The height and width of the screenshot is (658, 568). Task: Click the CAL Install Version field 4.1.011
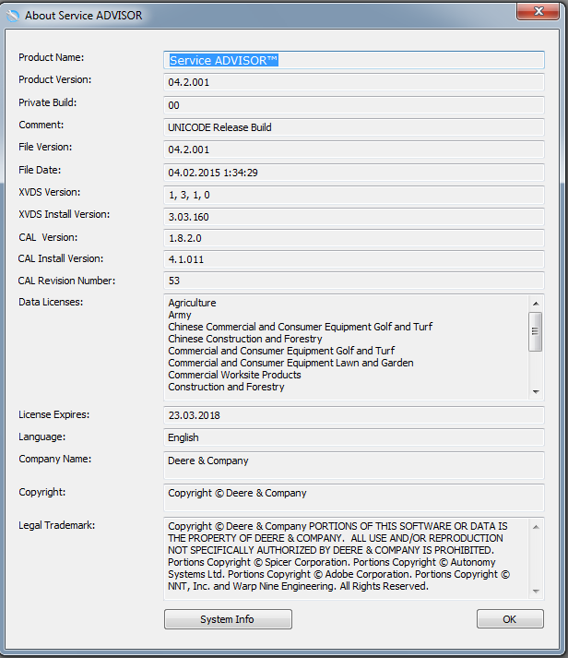click(x=354, y=259)
